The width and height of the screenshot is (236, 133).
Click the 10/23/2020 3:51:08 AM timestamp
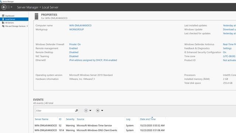click(x=152, y=130)
